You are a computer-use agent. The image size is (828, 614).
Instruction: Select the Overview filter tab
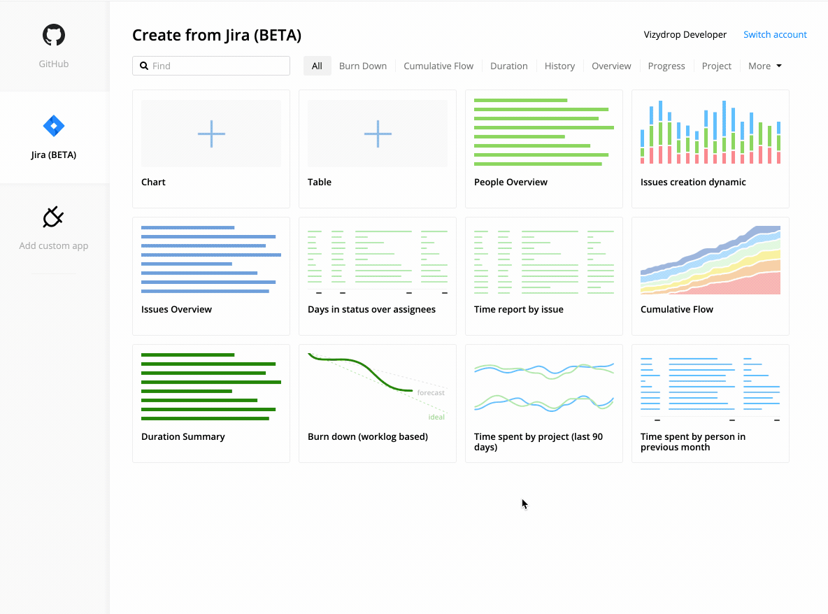coord(611,65)
